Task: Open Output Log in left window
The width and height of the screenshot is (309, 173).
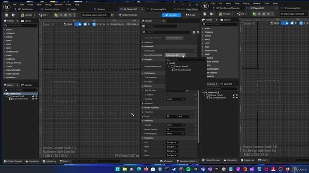Action: point(49,161)
